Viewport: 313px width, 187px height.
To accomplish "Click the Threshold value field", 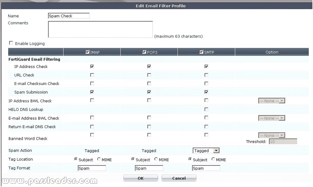I will click(x=283, y=142).
